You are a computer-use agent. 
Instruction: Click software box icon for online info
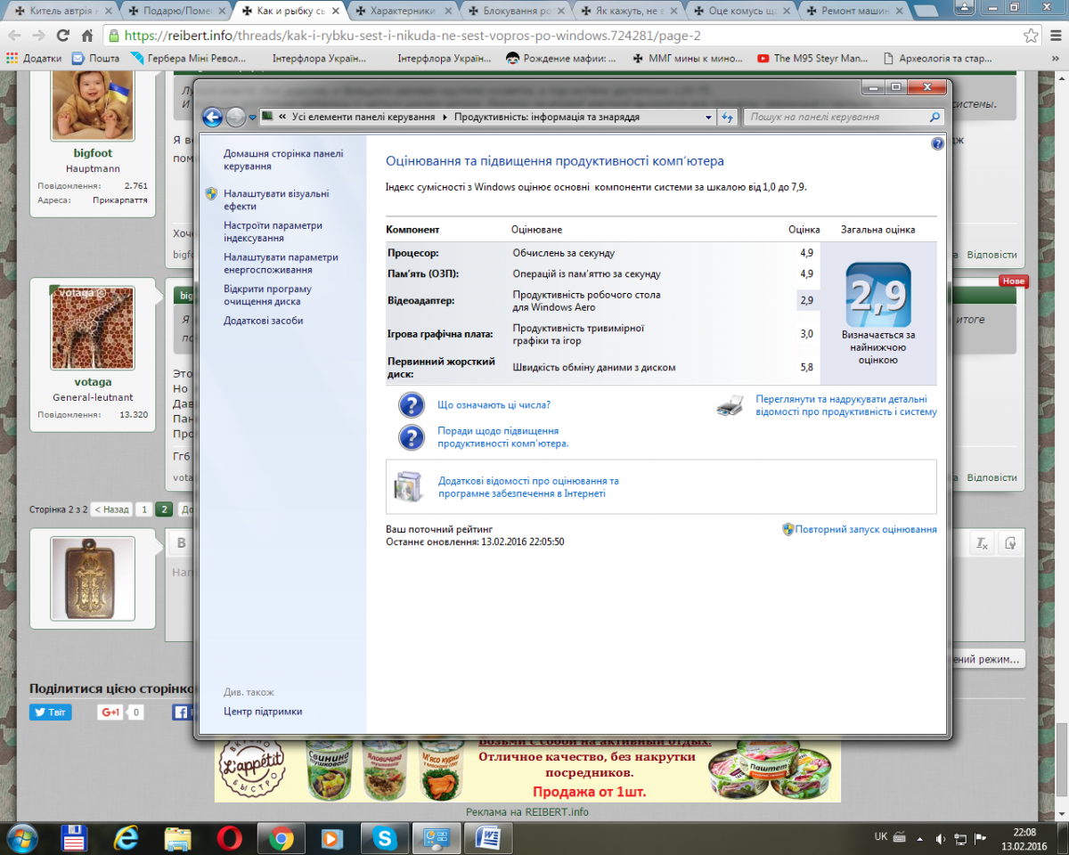click(x=408, y=486)
